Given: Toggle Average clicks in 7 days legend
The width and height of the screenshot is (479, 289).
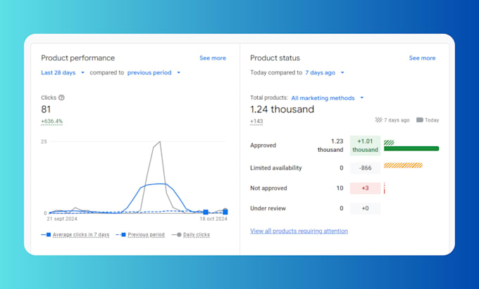Looking at the screenshot, I should point(75,235).
